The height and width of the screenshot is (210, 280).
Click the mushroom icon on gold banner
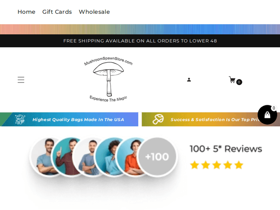pos(158,119)
